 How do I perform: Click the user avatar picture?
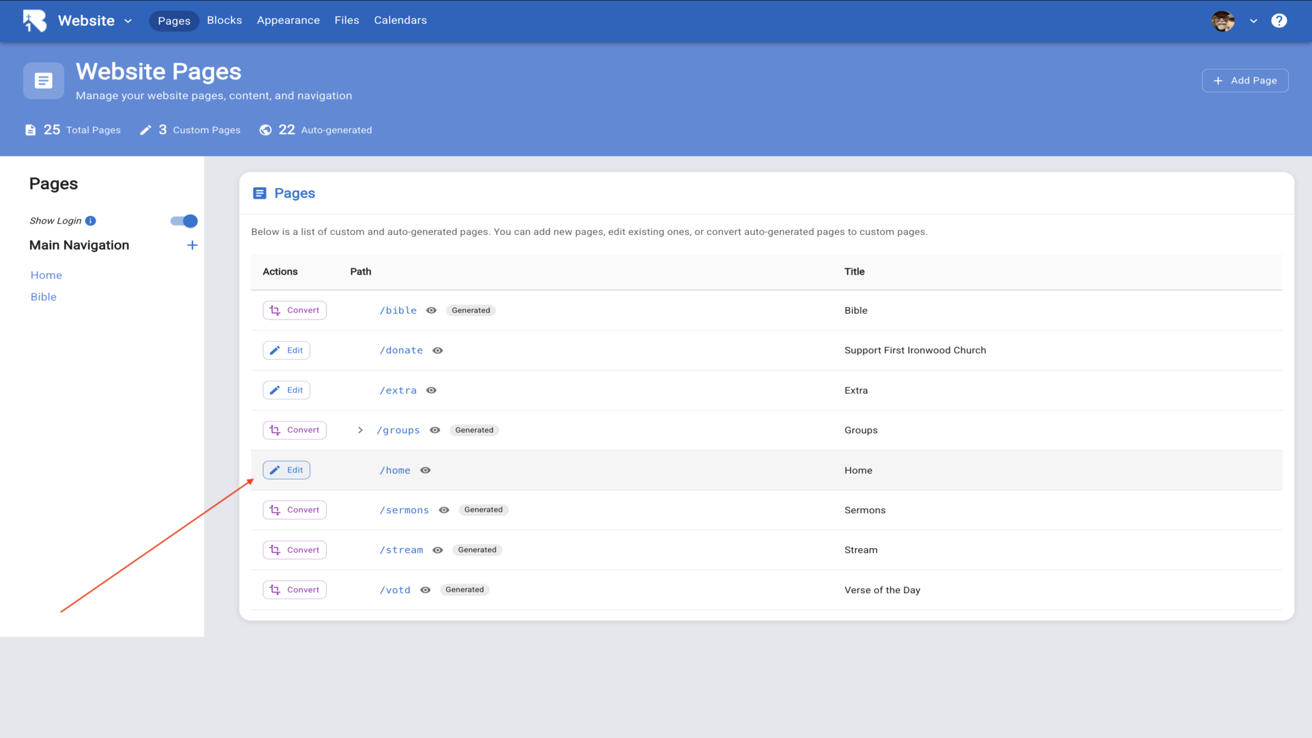click(x=1222, y=20)
